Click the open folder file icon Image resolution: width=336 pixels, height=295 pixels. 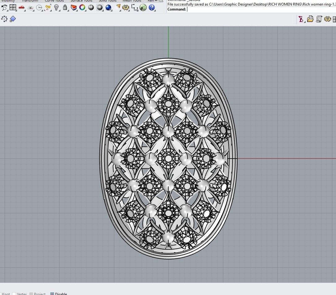[x=310, y=19]
